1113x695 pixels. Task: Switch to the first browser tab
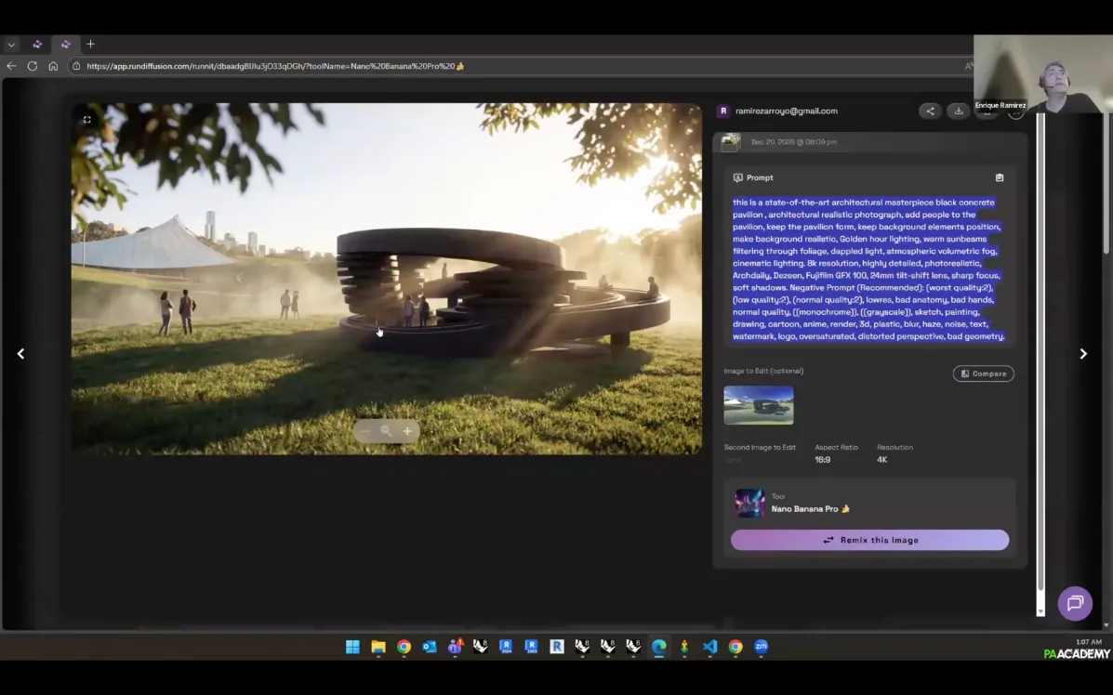[x=37, y=45]
